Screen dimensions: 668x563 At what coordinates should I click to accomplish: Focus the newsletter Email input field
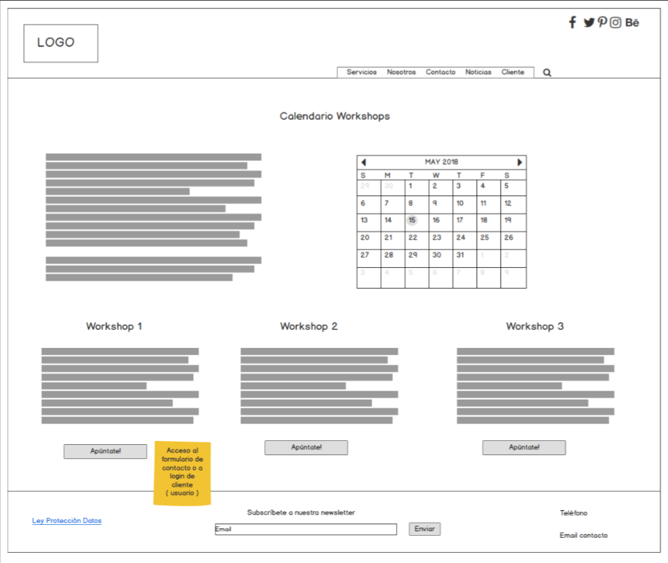306,529
